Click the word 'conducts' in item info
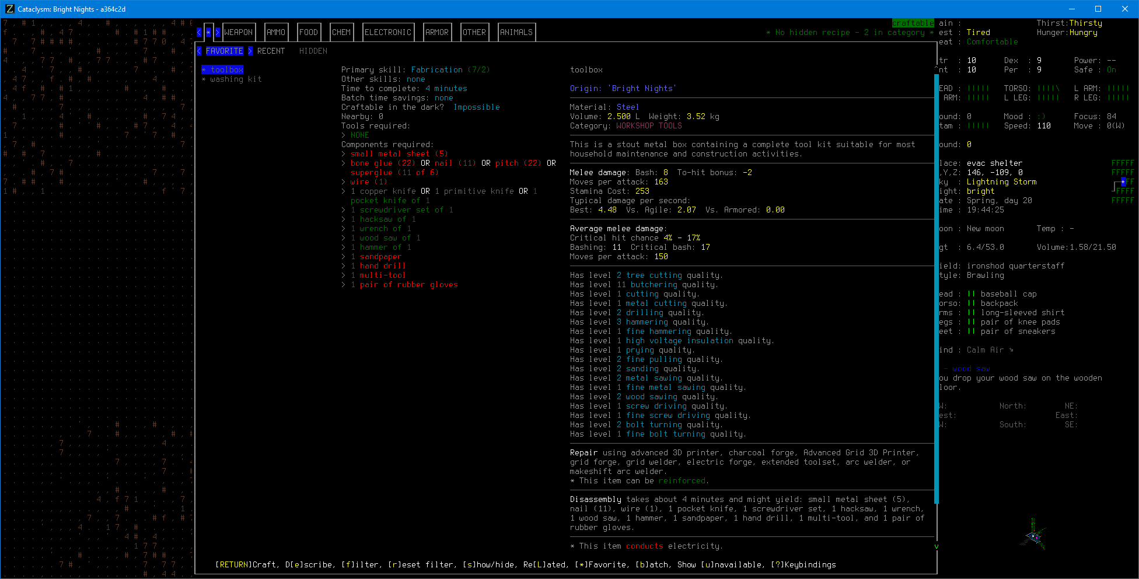 point(645,546)
